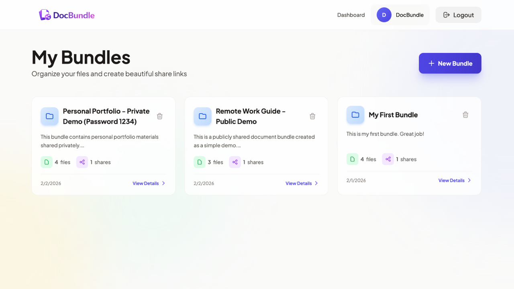Click the DocBundle logo icon
514x289 pixels.
pyautogui.click(x=44, y=14)
